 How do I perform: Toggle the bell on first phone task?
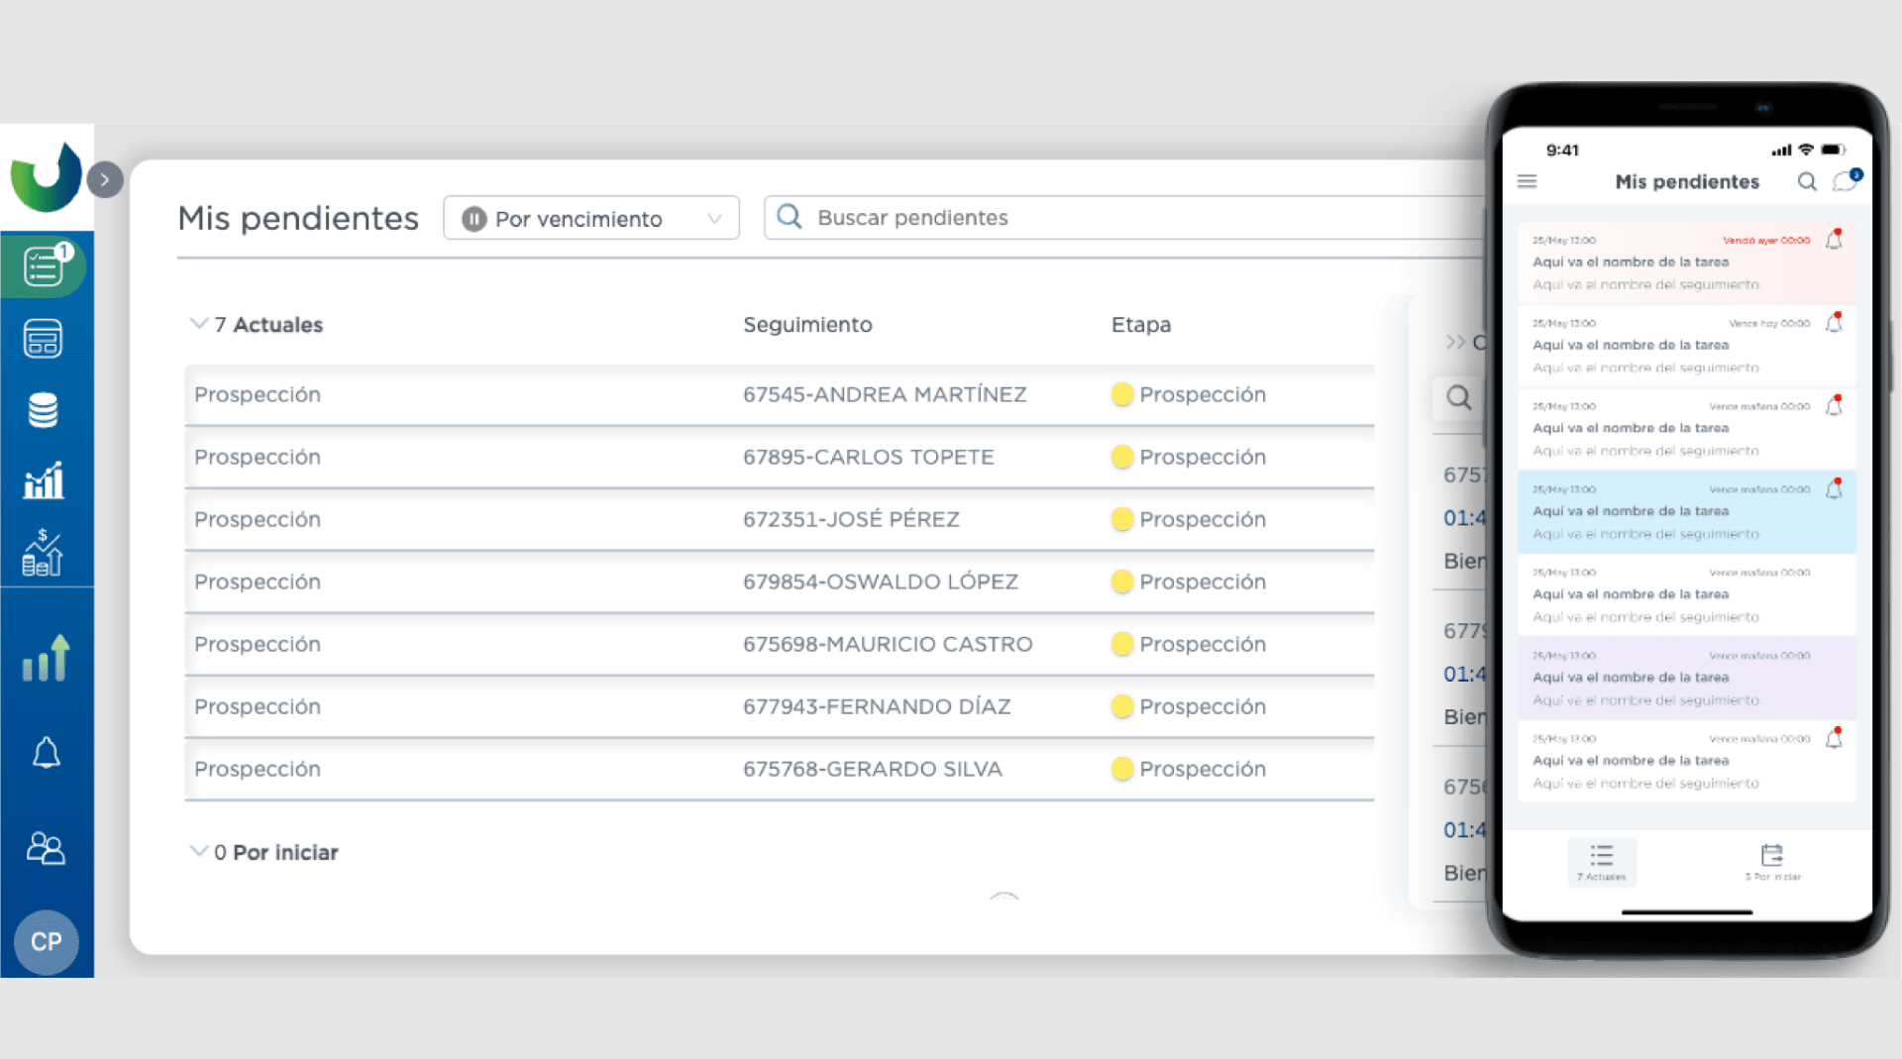(x=1834, y=240)
